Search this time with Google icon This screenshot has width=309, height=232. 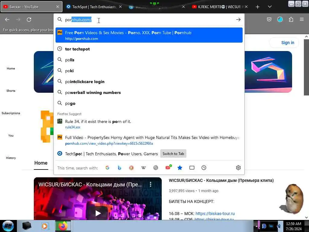coord(107,168)
